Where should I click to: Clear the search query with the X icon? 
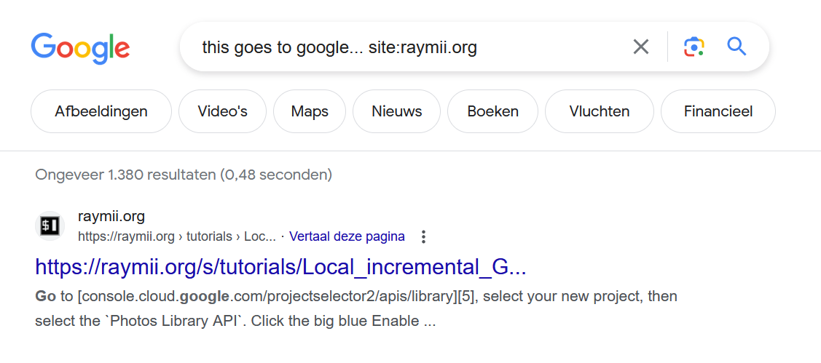(x=641, y=47)
